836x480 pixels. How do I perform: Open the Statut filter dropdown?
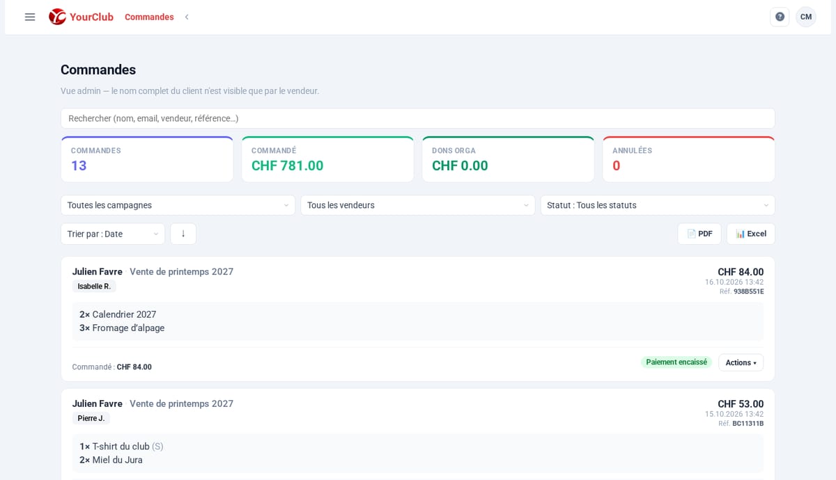coord(658,205)
